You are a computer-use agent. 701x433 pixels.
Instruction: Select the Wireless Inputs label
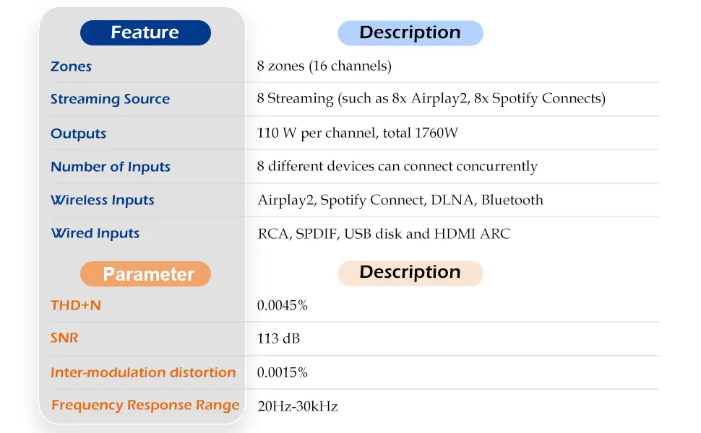coord(103,200)
